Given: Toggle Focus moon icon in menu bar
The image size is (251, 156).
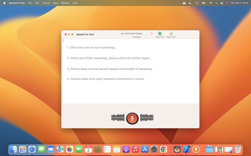Looking at the screenshot, I should (x=190, y=3).
